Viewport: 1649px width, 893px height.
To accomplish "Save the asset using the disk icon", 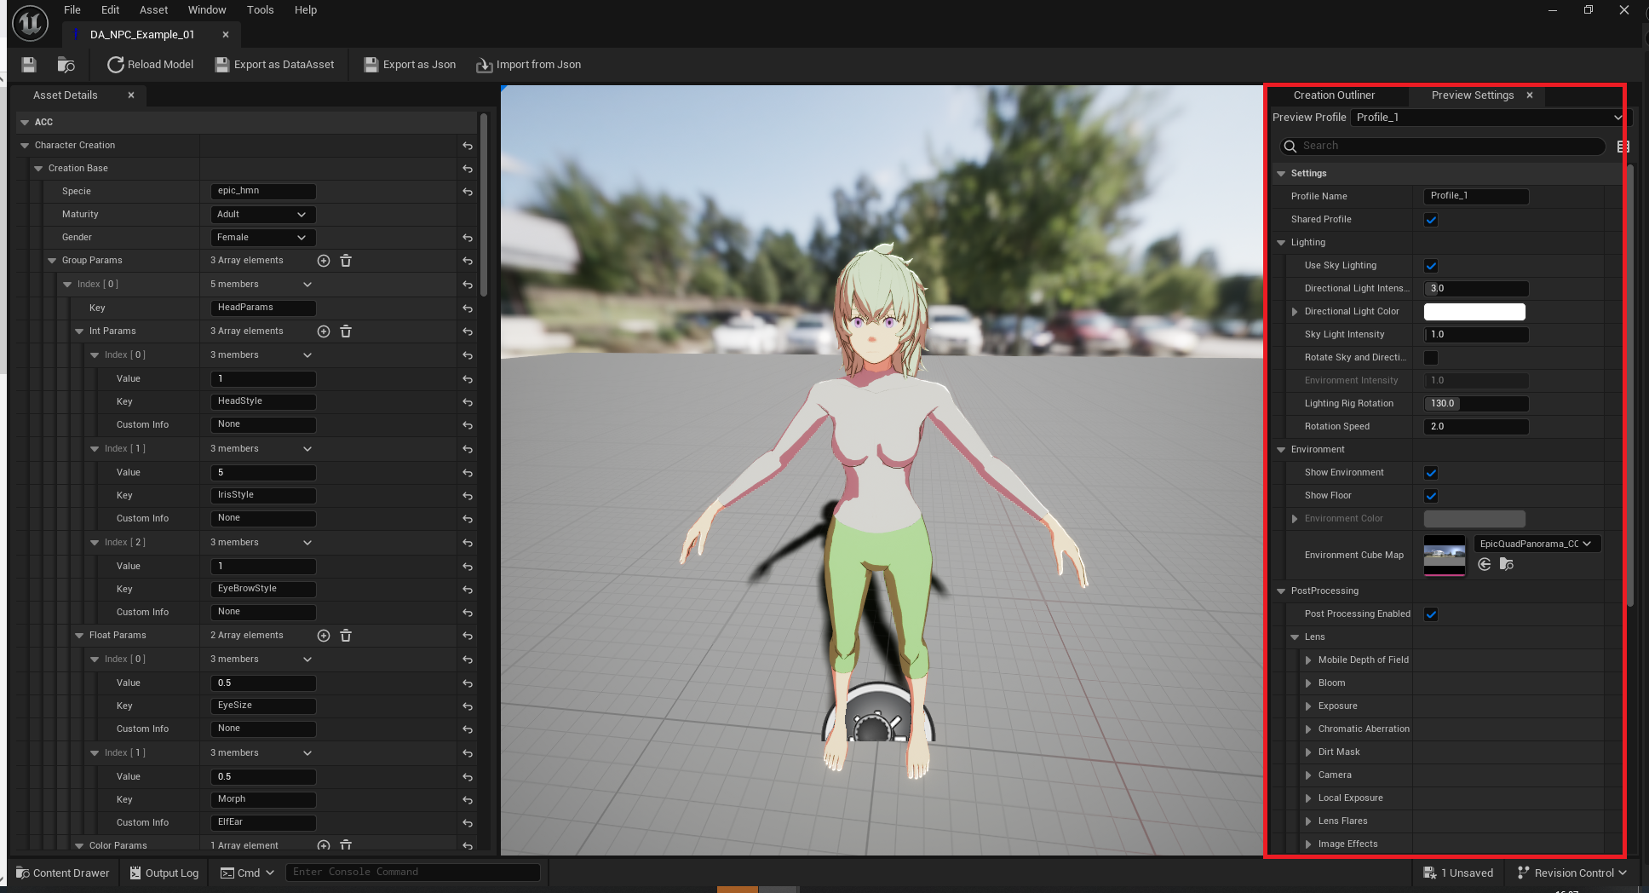I will point(28,64).
